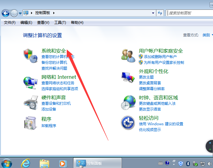Click the 添加设备 link
Image resolution: width=213 pixels, height=168 pixels.
point(49,109)
